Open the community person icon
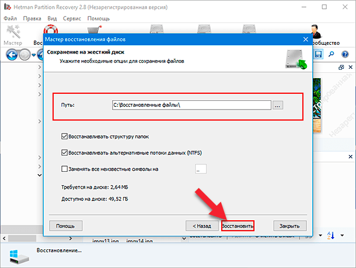Image resolution: width=356 pixels, height=268 pixels. [316, 31]
